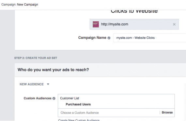
Task: Click the Custom Audiences label
Action: pyautogui.click(x=38, y=98)
